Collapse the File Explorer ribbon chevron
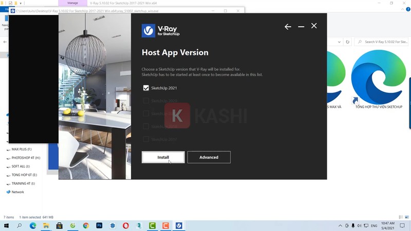The image size is (411, 231). click(x=403, y=9)
